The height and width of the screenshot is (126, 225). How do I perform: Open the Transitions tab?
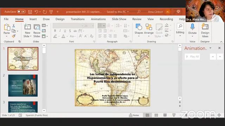[x=78, y=19]
